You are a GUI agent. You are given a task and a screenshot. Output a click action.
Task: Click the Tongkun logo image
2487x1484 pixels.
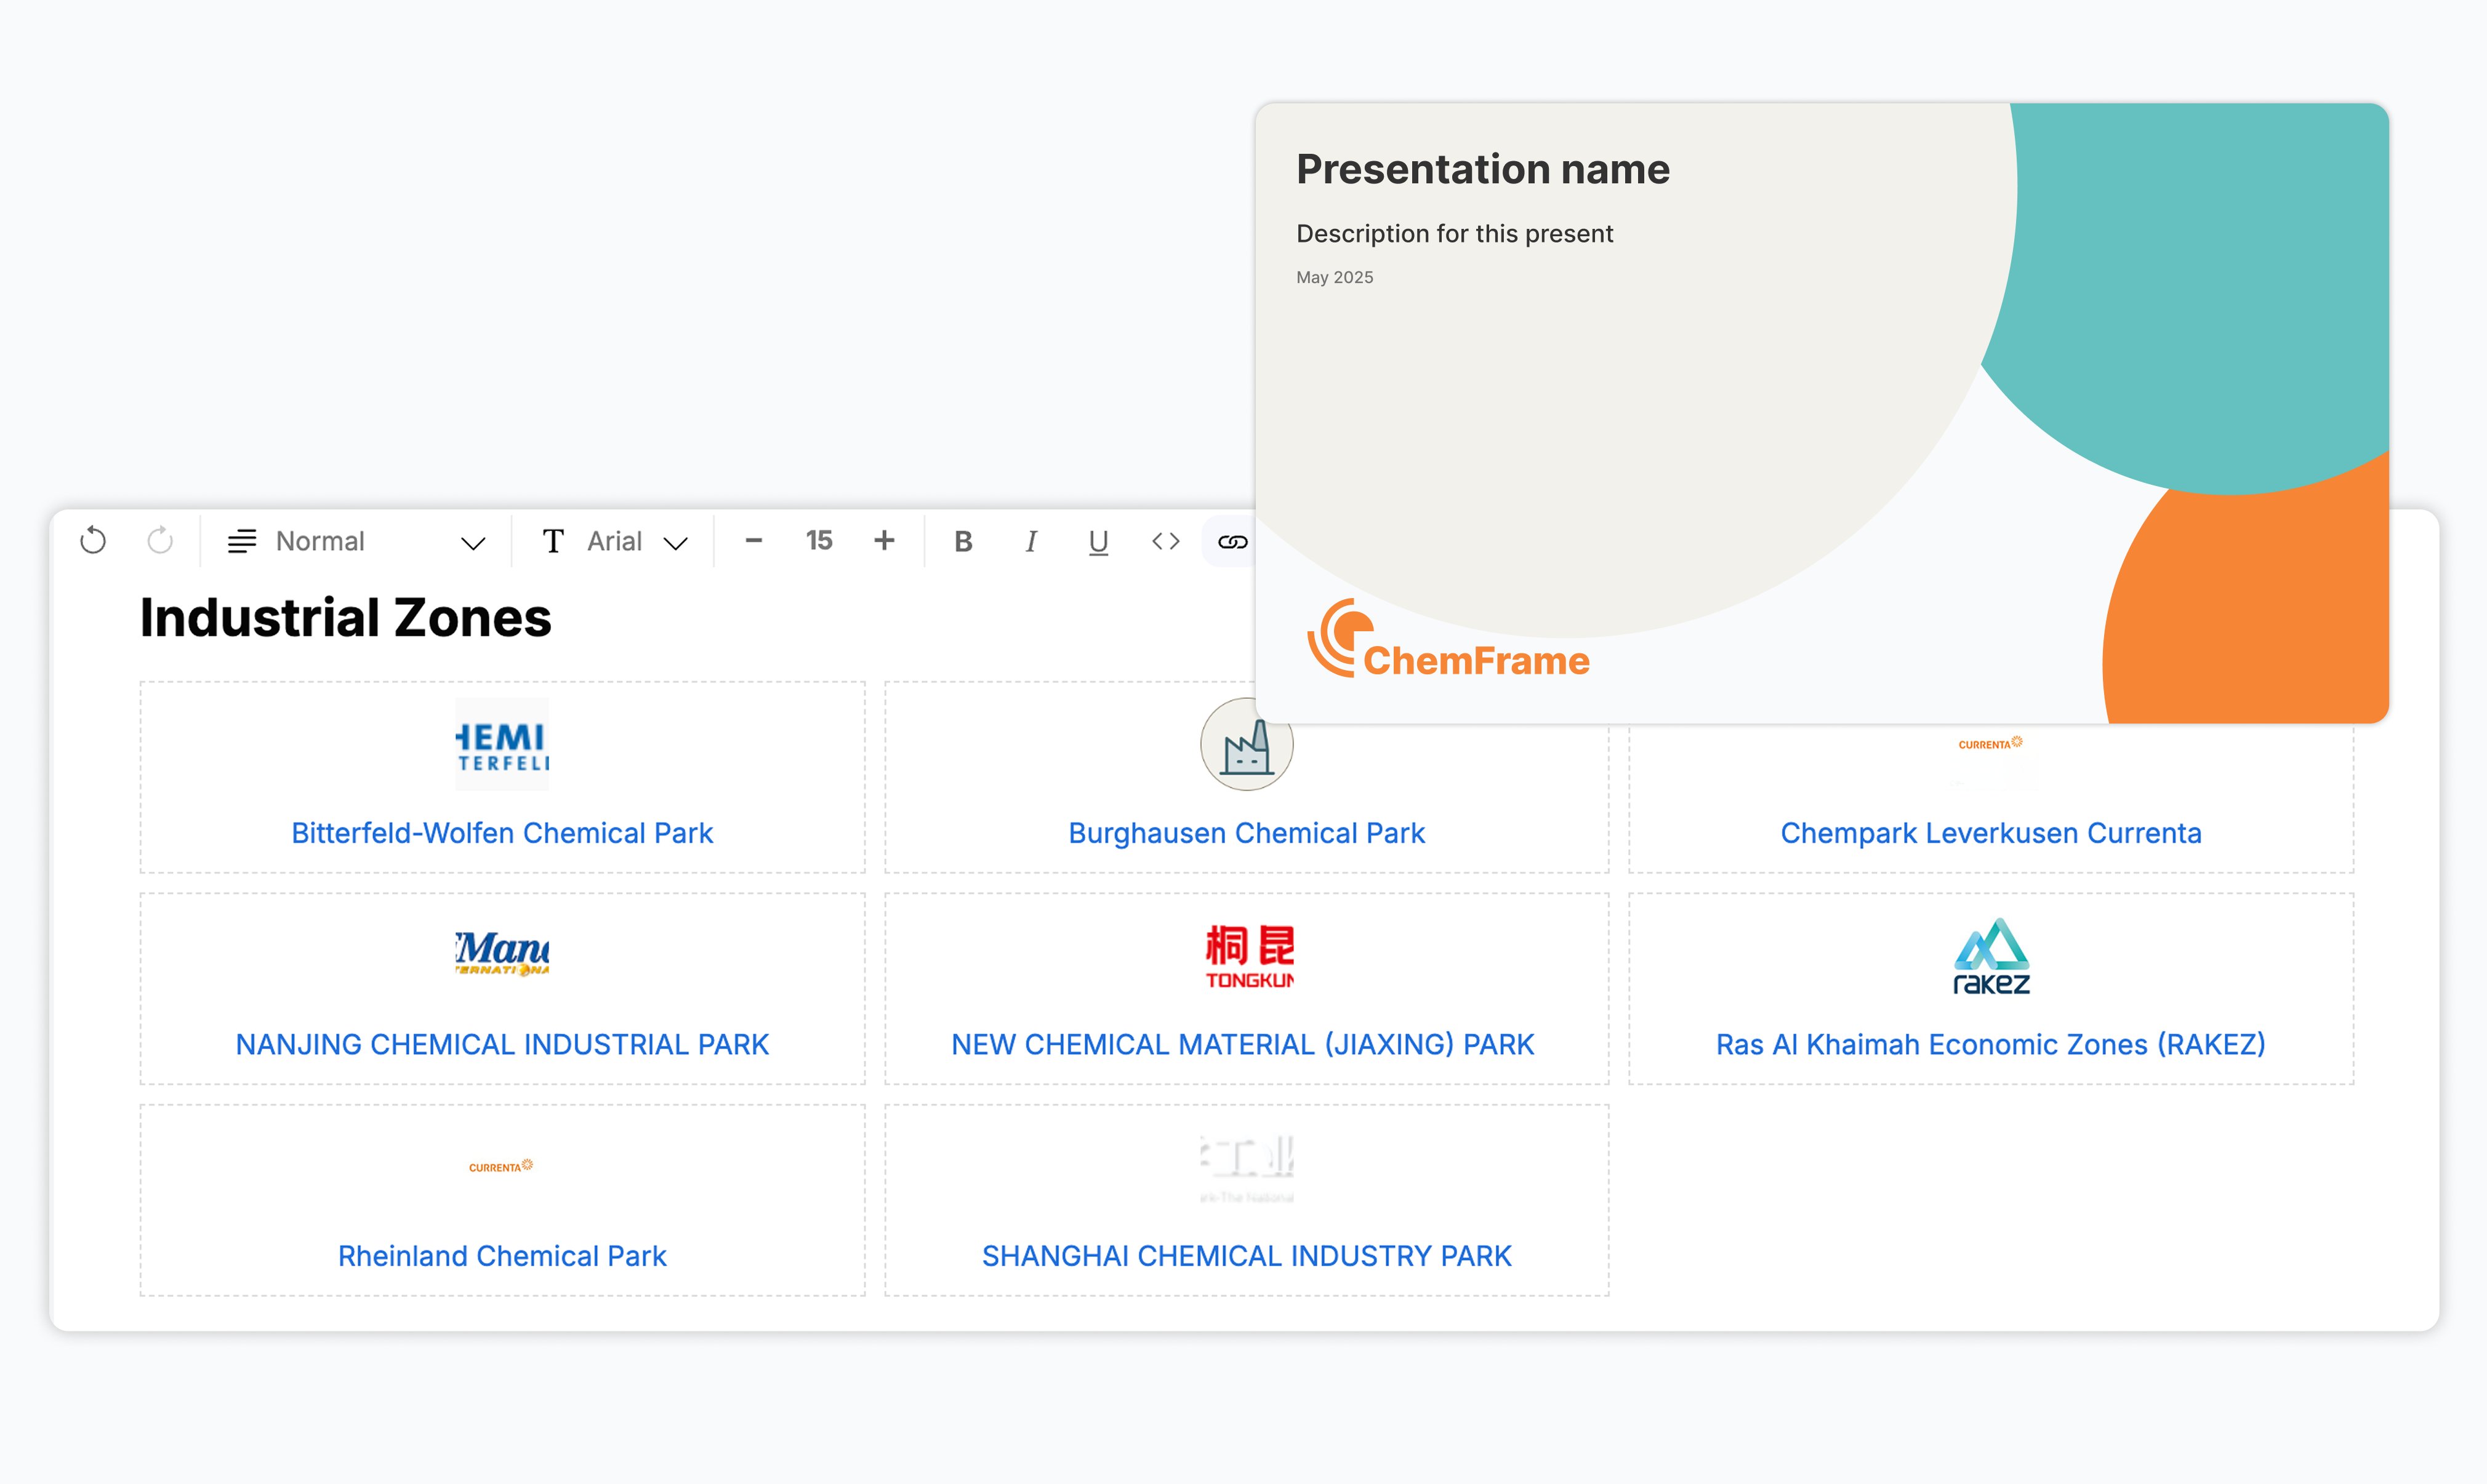[1250, 956]
